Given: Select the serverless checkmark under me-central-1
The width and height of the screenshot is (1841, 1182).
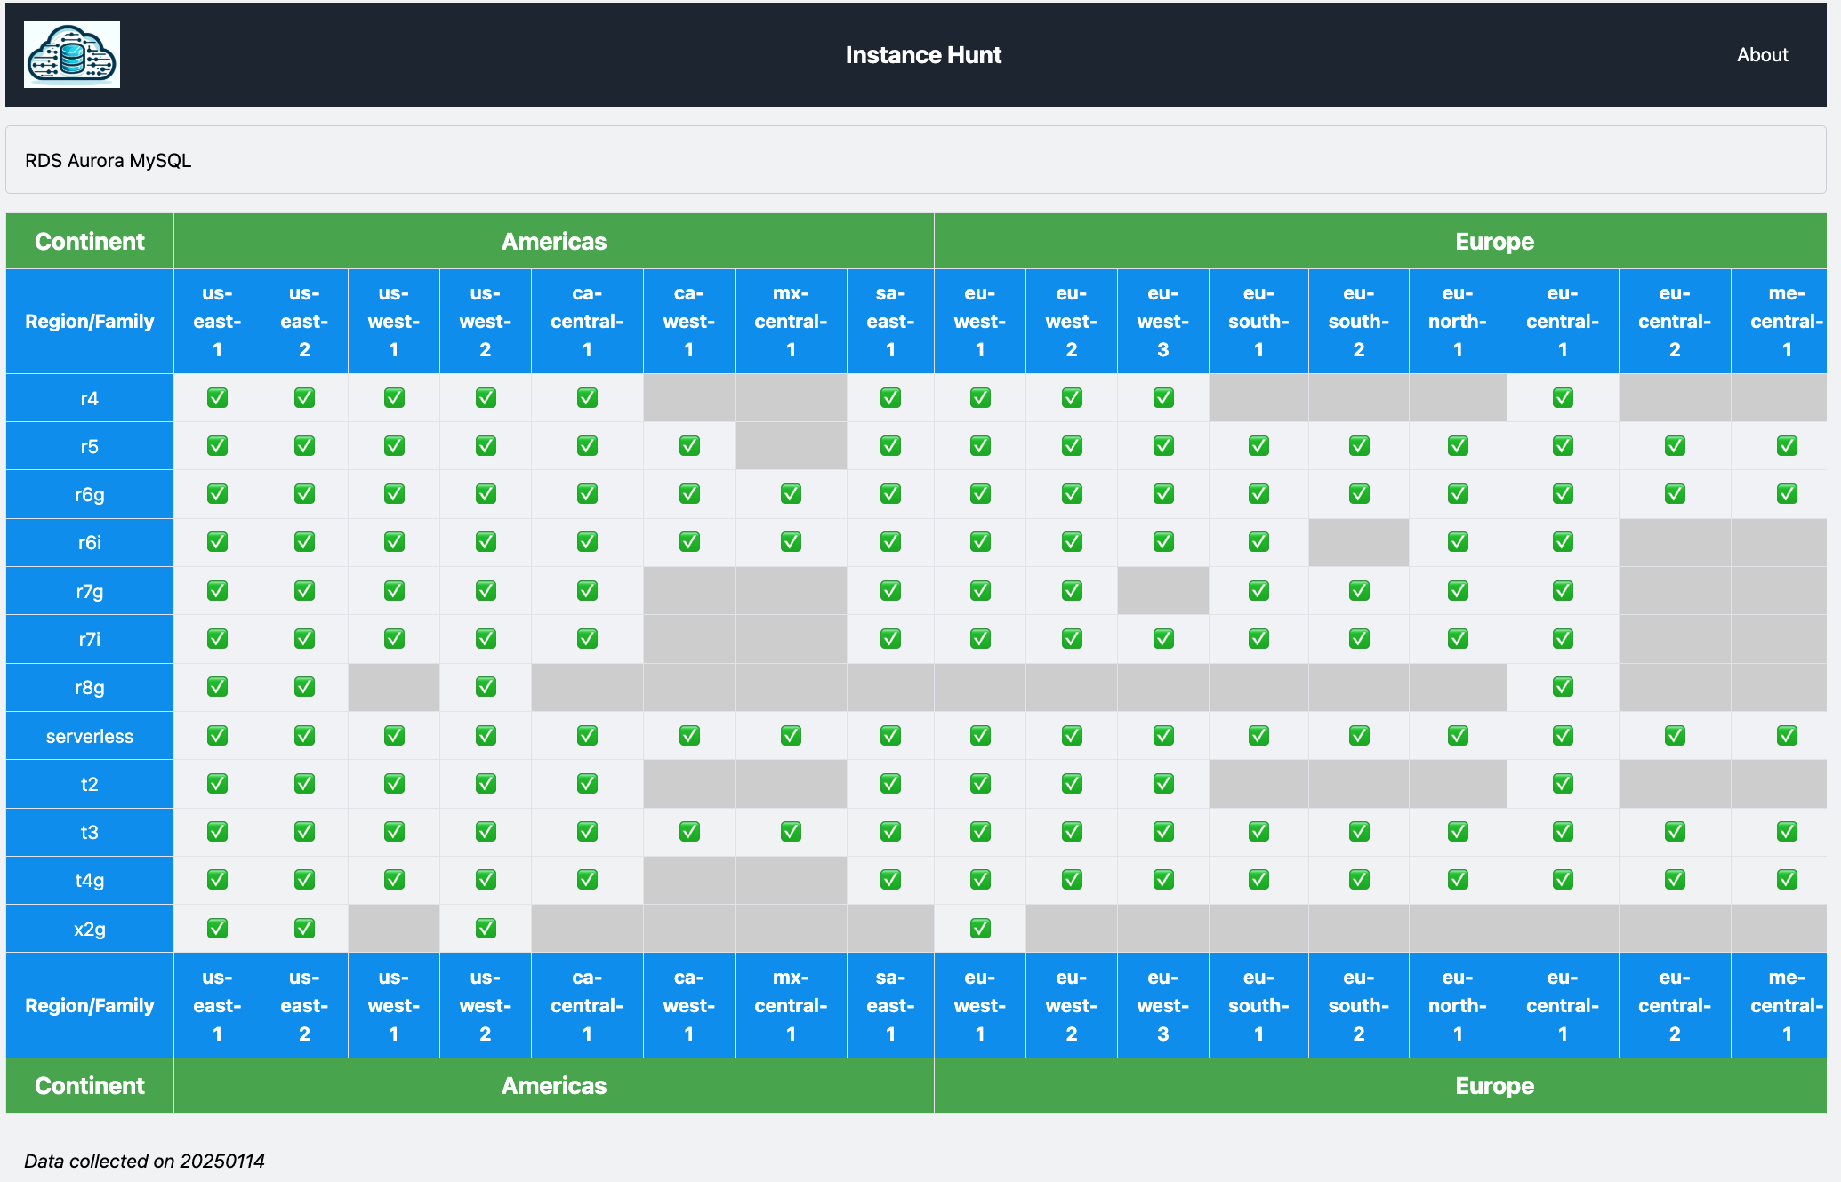Looking at the screenshot, I should coord(1785,735).
